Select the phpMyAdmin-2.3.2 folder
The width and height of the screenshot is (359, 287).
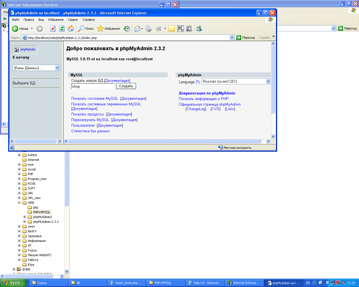(x=46, y=222)
